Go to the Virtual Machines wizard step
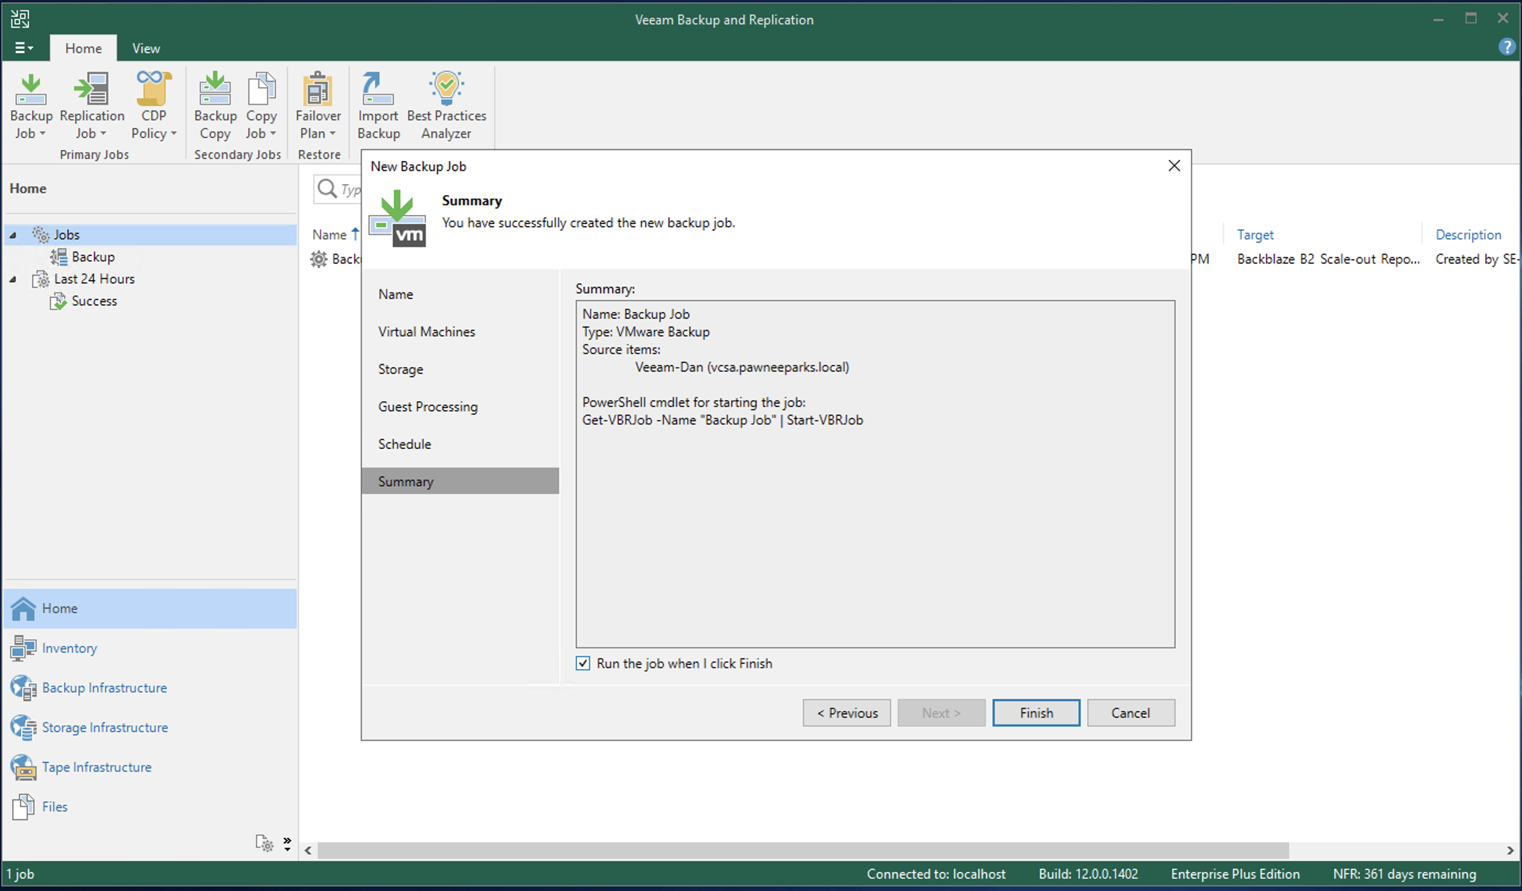Image resolution: width=1522 pixels, height=891 pixels. click(426, 331)
